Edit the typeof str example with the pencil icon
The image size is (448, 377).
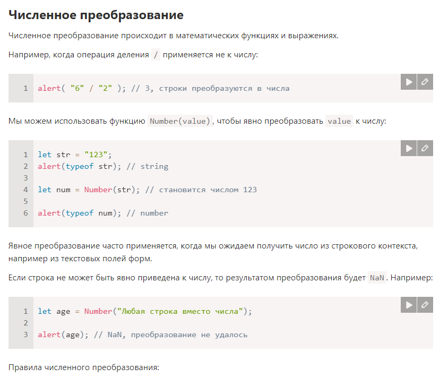425,148
